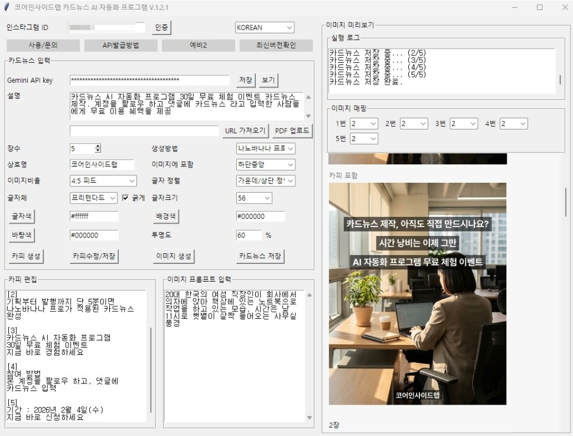This screenshot has height=436, width=573.
Task: Click the 이미지 생성 button
Action: coord(174,256)
